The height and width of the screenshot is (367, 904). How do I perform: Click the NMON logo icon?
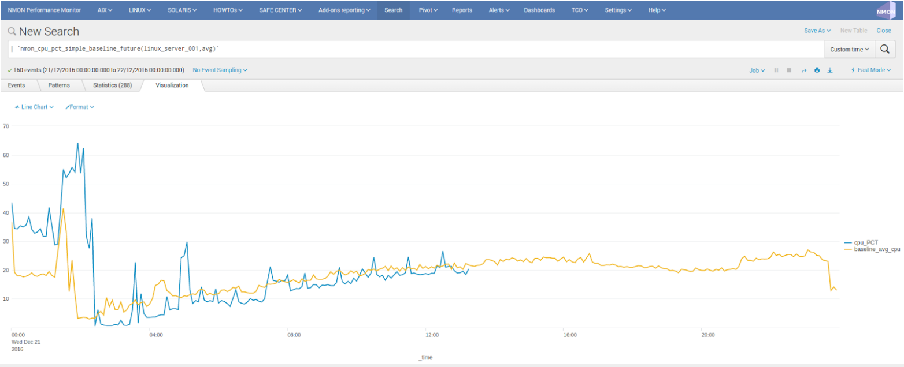[886, 10]
